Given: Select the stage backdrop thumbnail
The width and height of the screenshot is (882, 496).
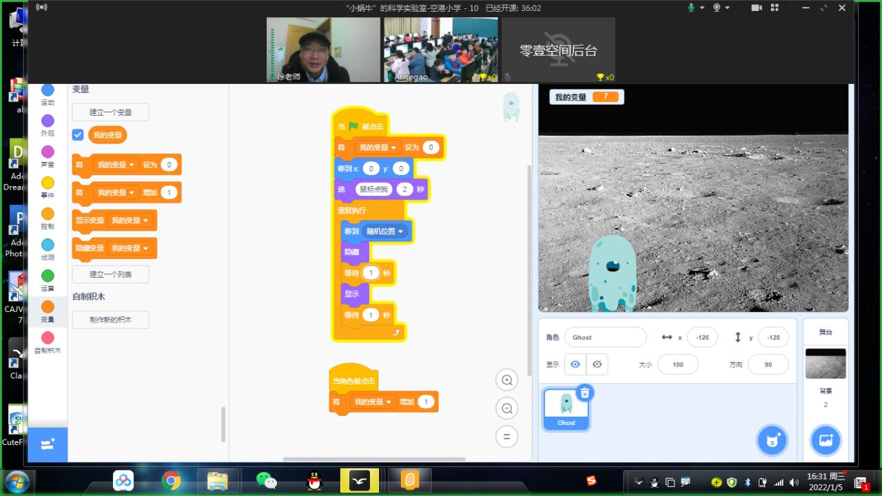Looking at the screenshot, I should pyautogui.click(x=825, y=364).
